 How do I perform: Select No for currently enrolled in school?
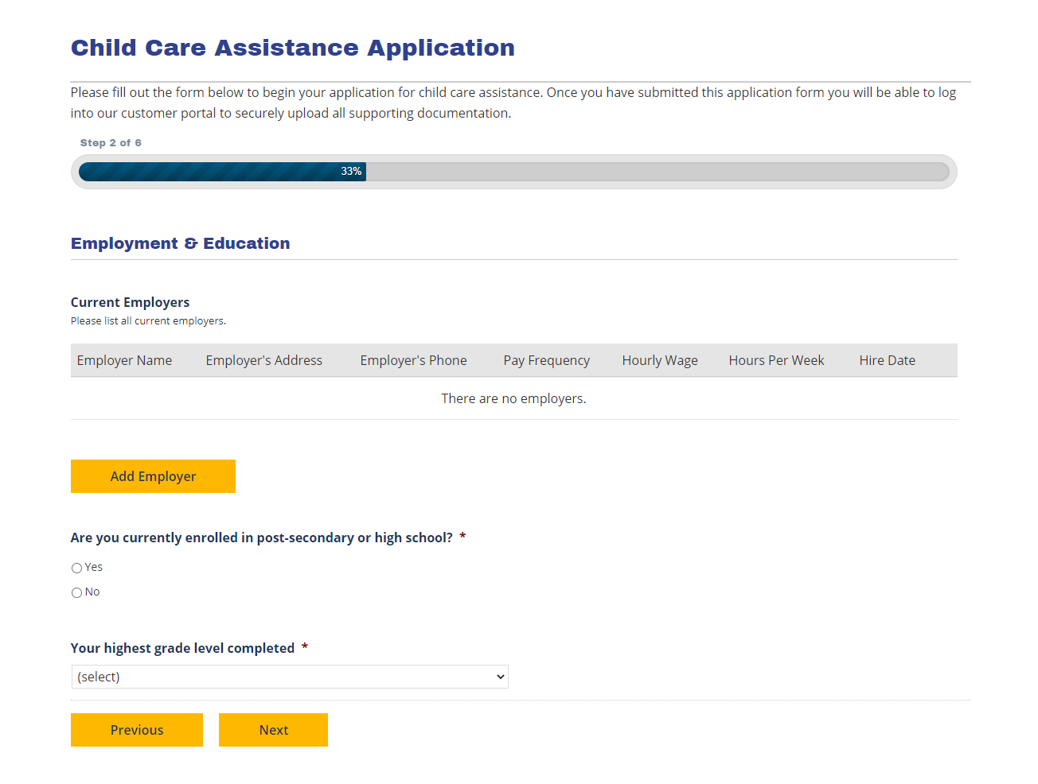(x=76, y=592)
